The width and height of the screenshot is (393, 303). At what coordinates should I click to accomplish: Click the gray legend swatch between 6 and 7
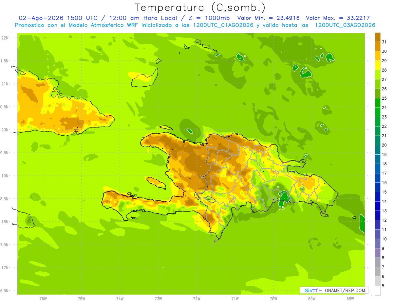[378, 272]
